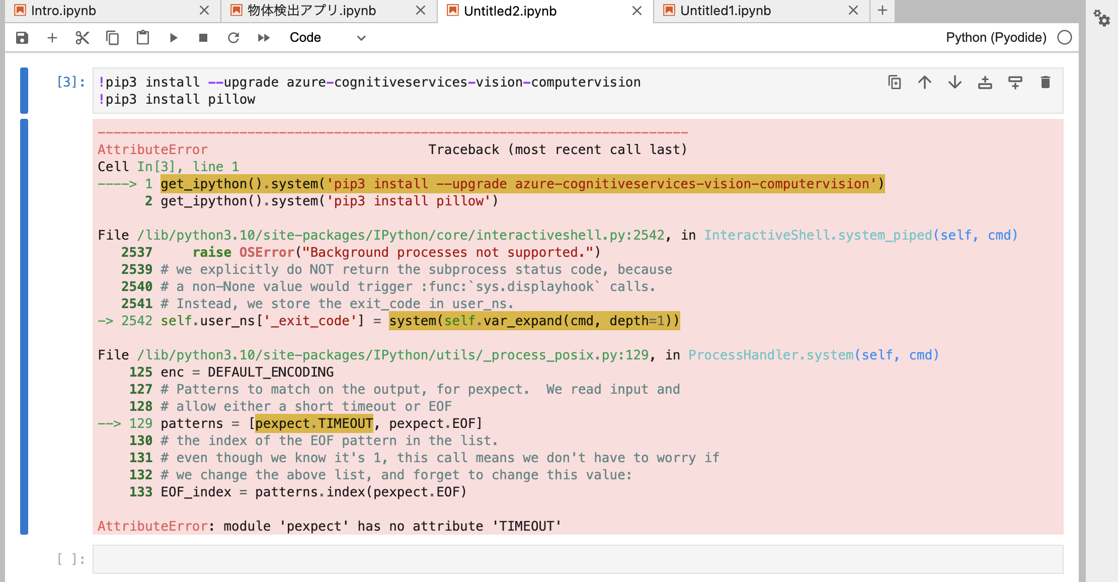Cut the selected cell using the scissors icon
The width and height of the screenshot is (1118, 582).
point(82,37)
